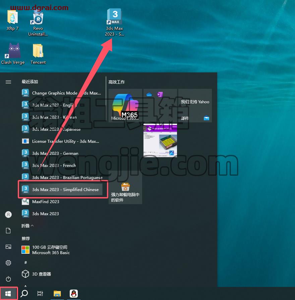The image size is (295, 300).
Task: Open the QQ penguin taskbar icon
Action: tap(74, 294)
